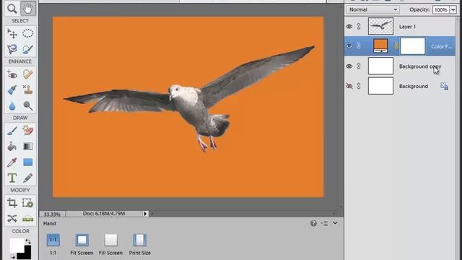
Task: Select the Zoom tool
Action: point(12,9)
